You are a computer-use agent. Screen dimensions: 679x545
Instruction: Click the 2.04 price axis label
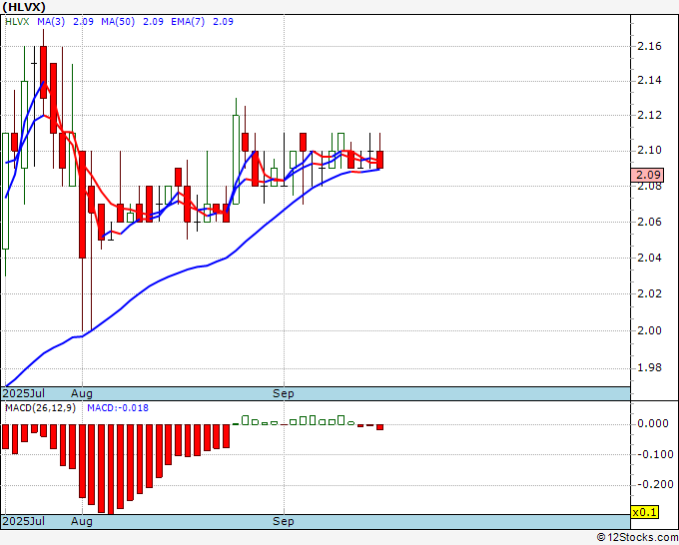(x=650, y=258)
